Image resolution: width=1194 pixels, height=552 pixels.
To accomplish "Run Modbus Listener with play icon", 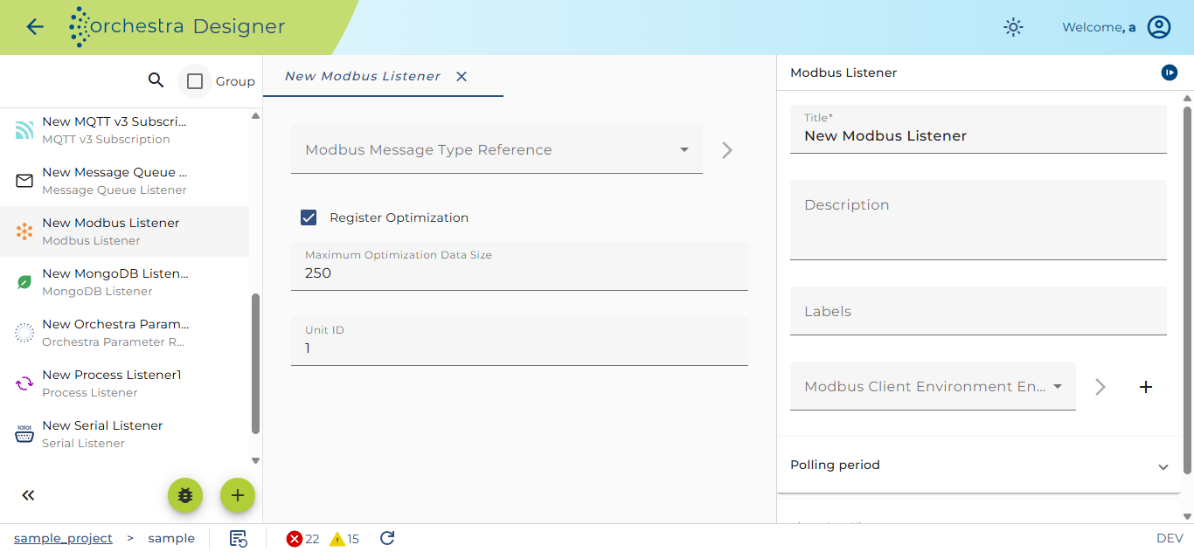I will (x=1170, y=72).
